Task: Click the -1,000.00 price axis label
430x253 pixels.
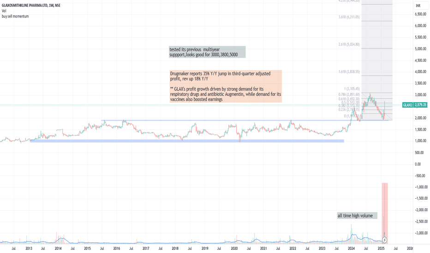Action: tap(421, 187)
